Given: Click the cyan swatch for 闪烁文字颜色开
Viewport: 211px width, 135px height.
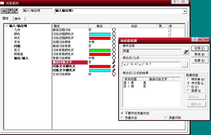Looking at the screenshot, I should 100,71.
